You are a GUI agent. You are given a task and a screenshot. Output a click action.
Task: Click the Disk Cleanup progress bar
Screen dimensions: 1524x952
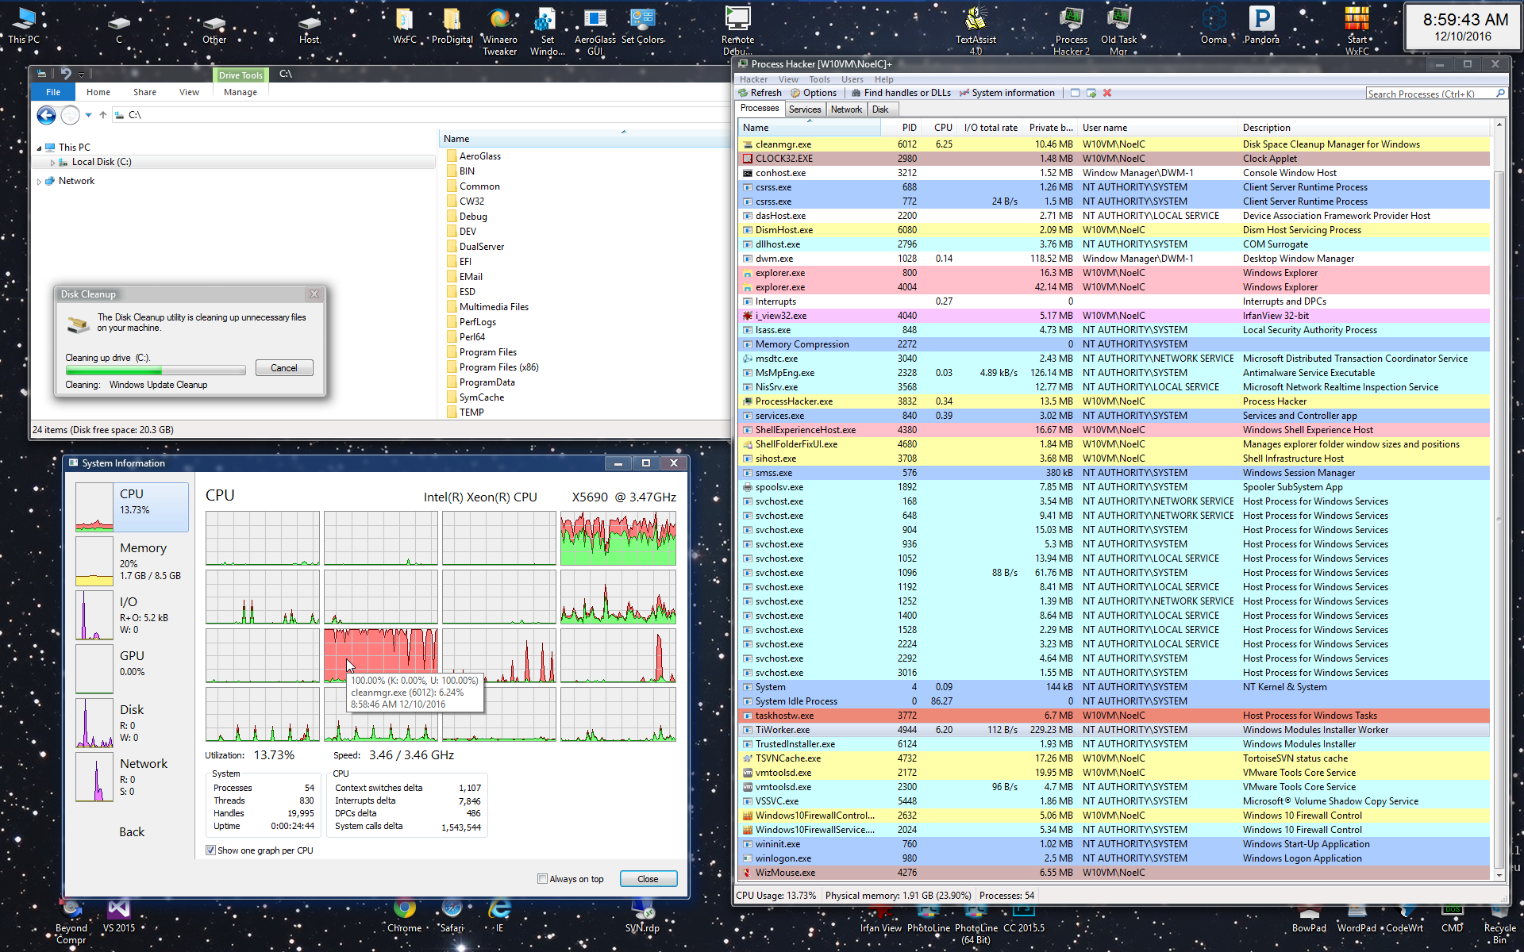click(156, 370)
